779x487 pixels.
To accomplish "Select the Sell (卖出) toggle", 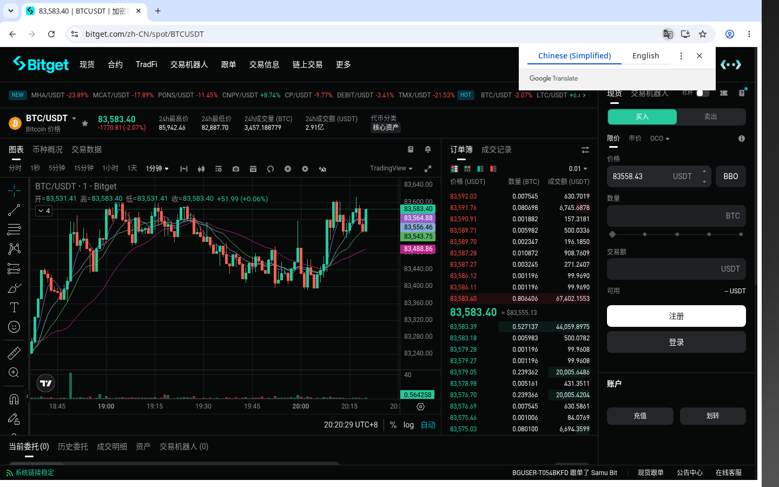I will coord(711,117).
